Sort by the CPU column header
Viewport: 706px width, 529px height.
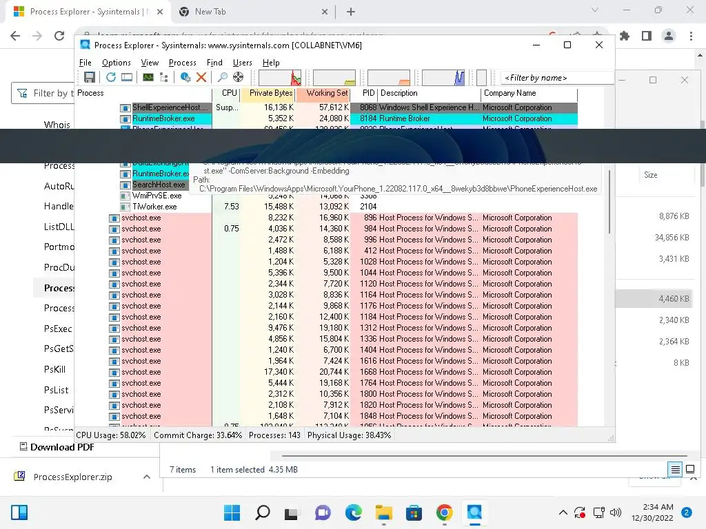[226, 93]
